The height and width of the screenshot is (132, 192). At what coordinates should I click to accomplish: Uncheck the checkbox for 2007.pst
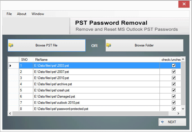[x=174, y=72]
